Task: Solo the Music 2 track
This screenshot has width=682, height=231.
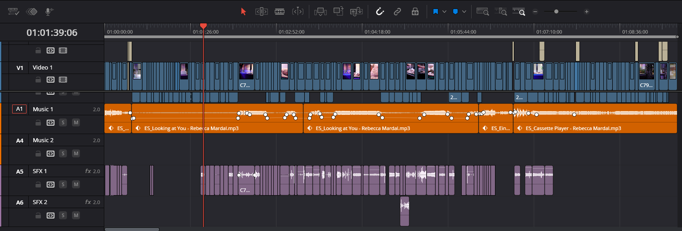Action: pyautogui.click(x=63, y=153)
